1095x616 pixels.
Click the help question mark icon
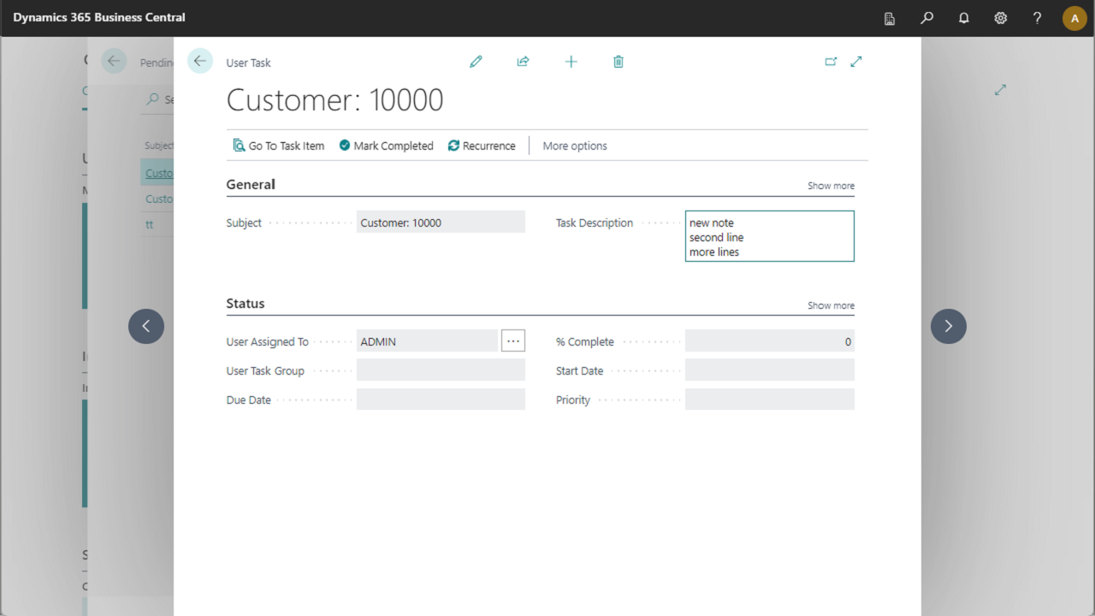1037,18
